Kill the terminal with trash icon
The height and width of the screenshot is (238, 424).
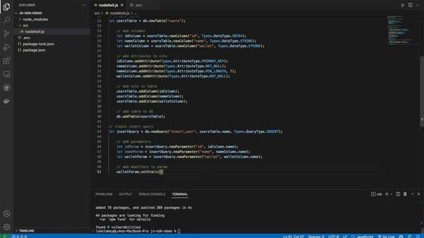point(405,194)
